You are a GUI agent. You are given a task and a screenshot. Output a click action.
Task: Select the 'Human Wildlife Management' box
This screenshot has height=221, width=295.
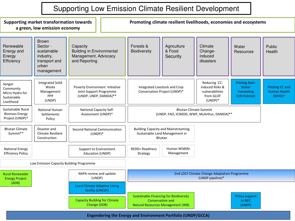(178, 151)
